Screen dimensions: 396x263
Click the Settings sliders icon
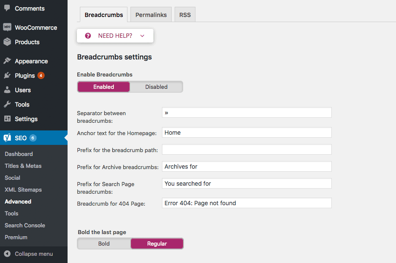[7, 119]
